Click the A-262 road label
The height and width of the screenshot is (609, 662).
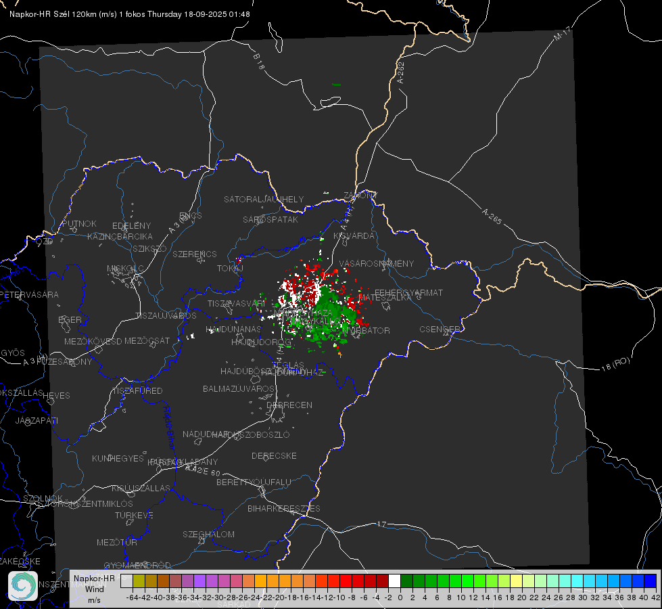pyautogui.click(x=401, y=72)
